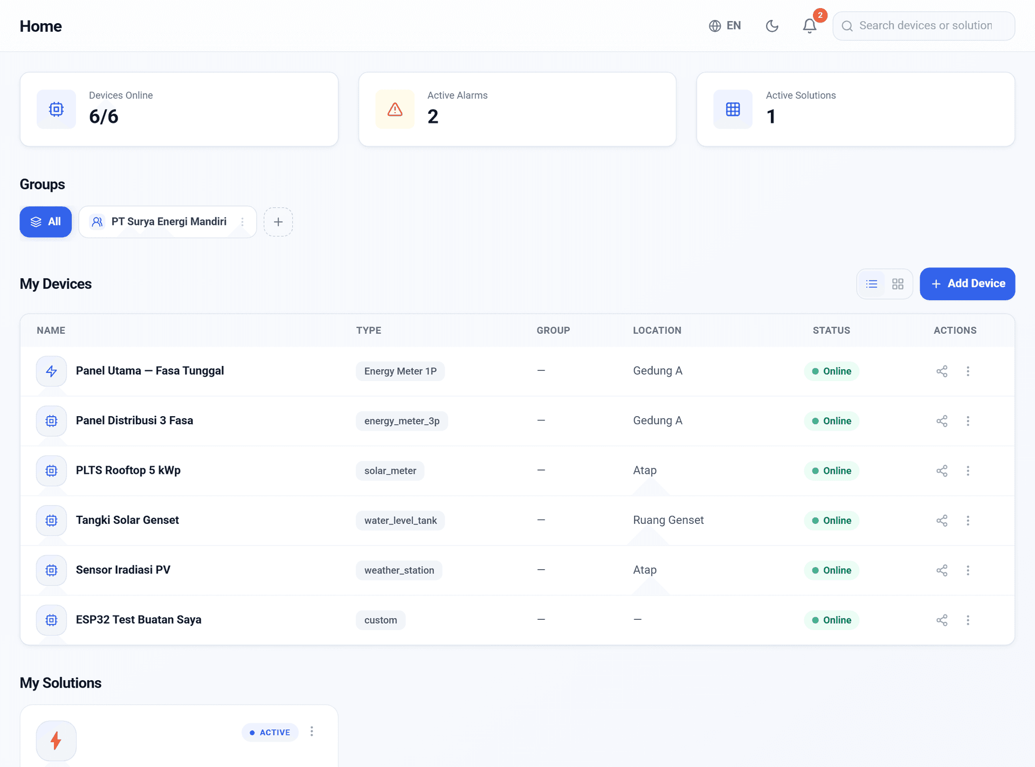The width and height of the screenshot is (1035, 767).
Task: Share the Tangki Solar Genset device
Action: (942, 520)
